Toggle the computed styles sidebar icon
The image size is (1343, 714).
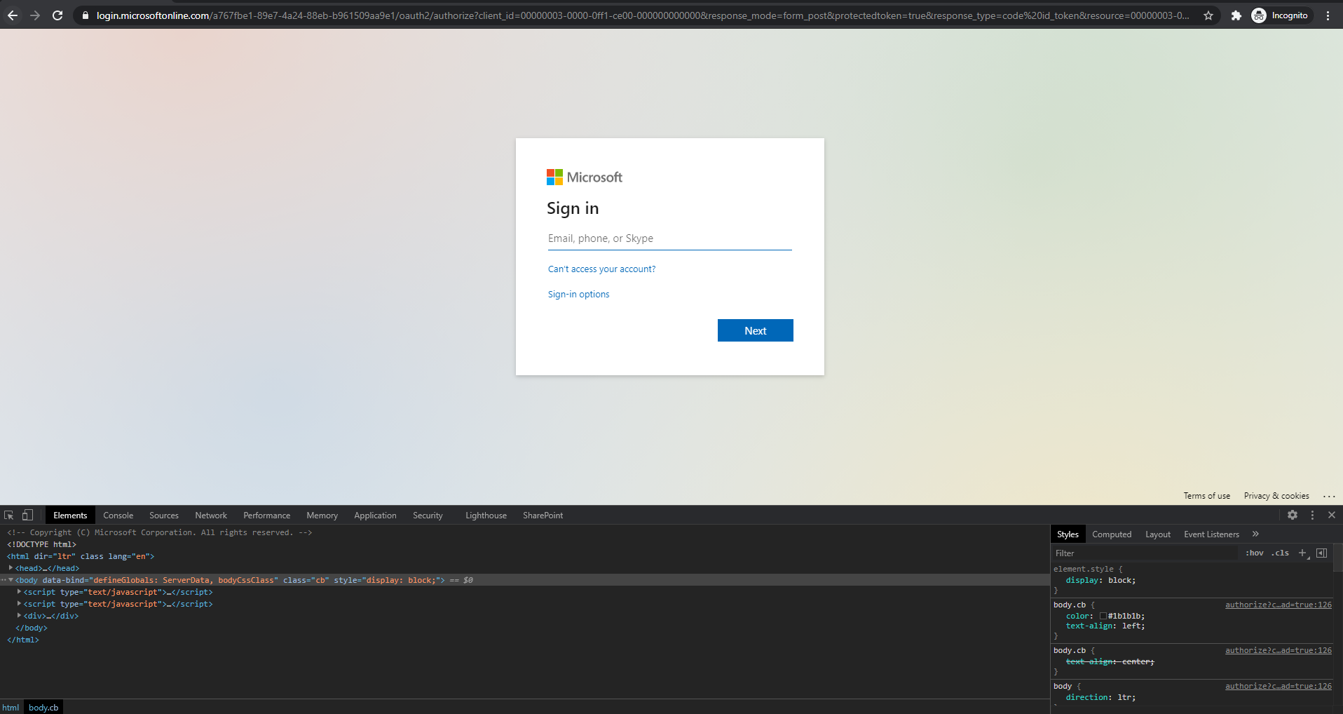pyautogui.click(x=1321, y=553)
